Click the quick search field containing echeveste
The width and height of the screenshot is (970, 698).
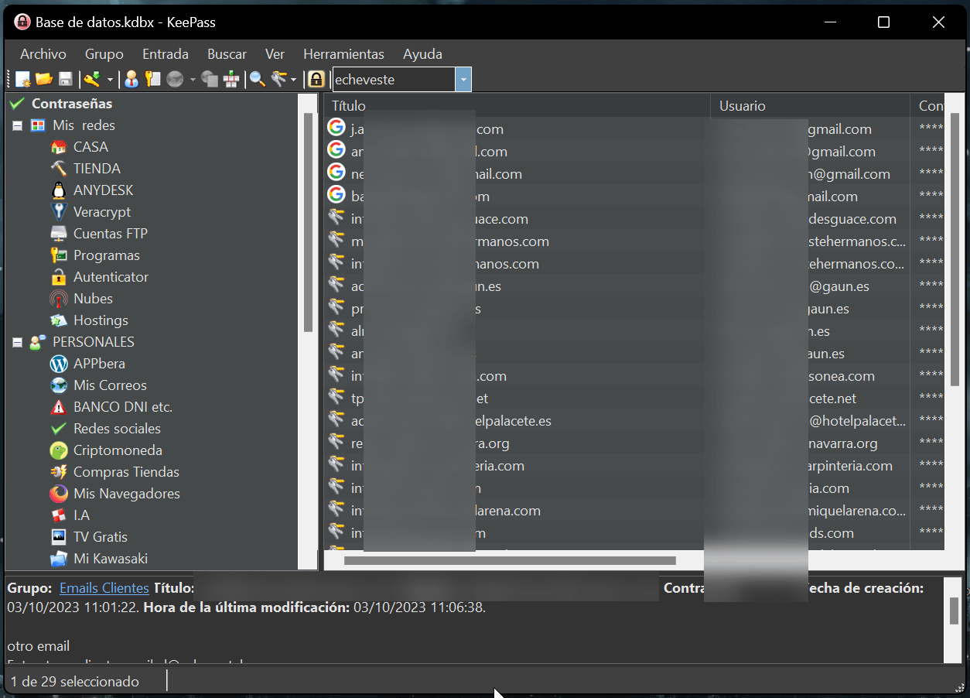[394, 80]
